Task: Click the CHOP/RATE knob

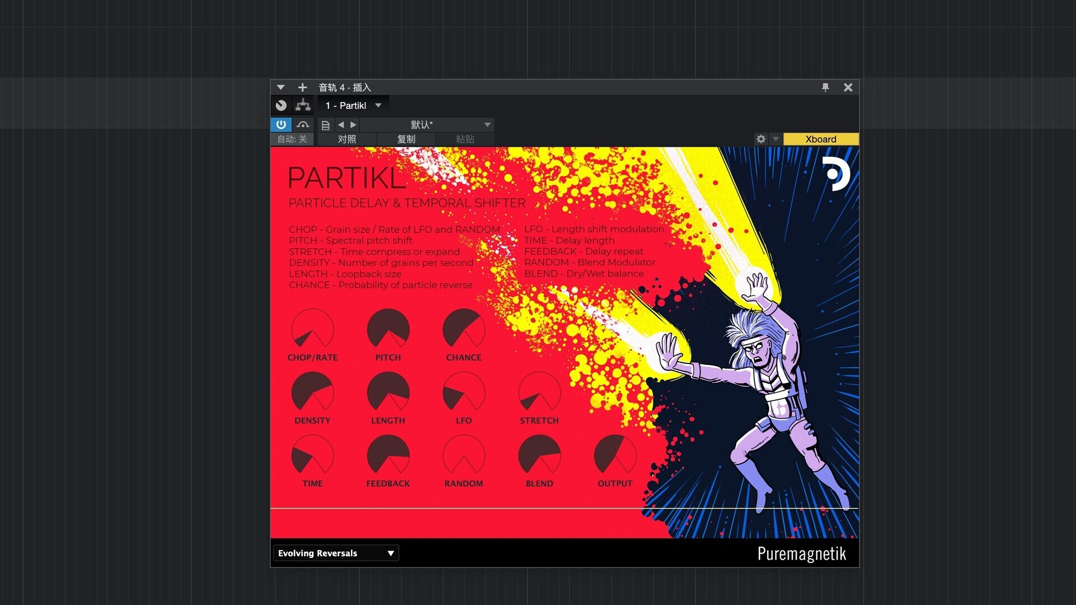Action: 313,329
